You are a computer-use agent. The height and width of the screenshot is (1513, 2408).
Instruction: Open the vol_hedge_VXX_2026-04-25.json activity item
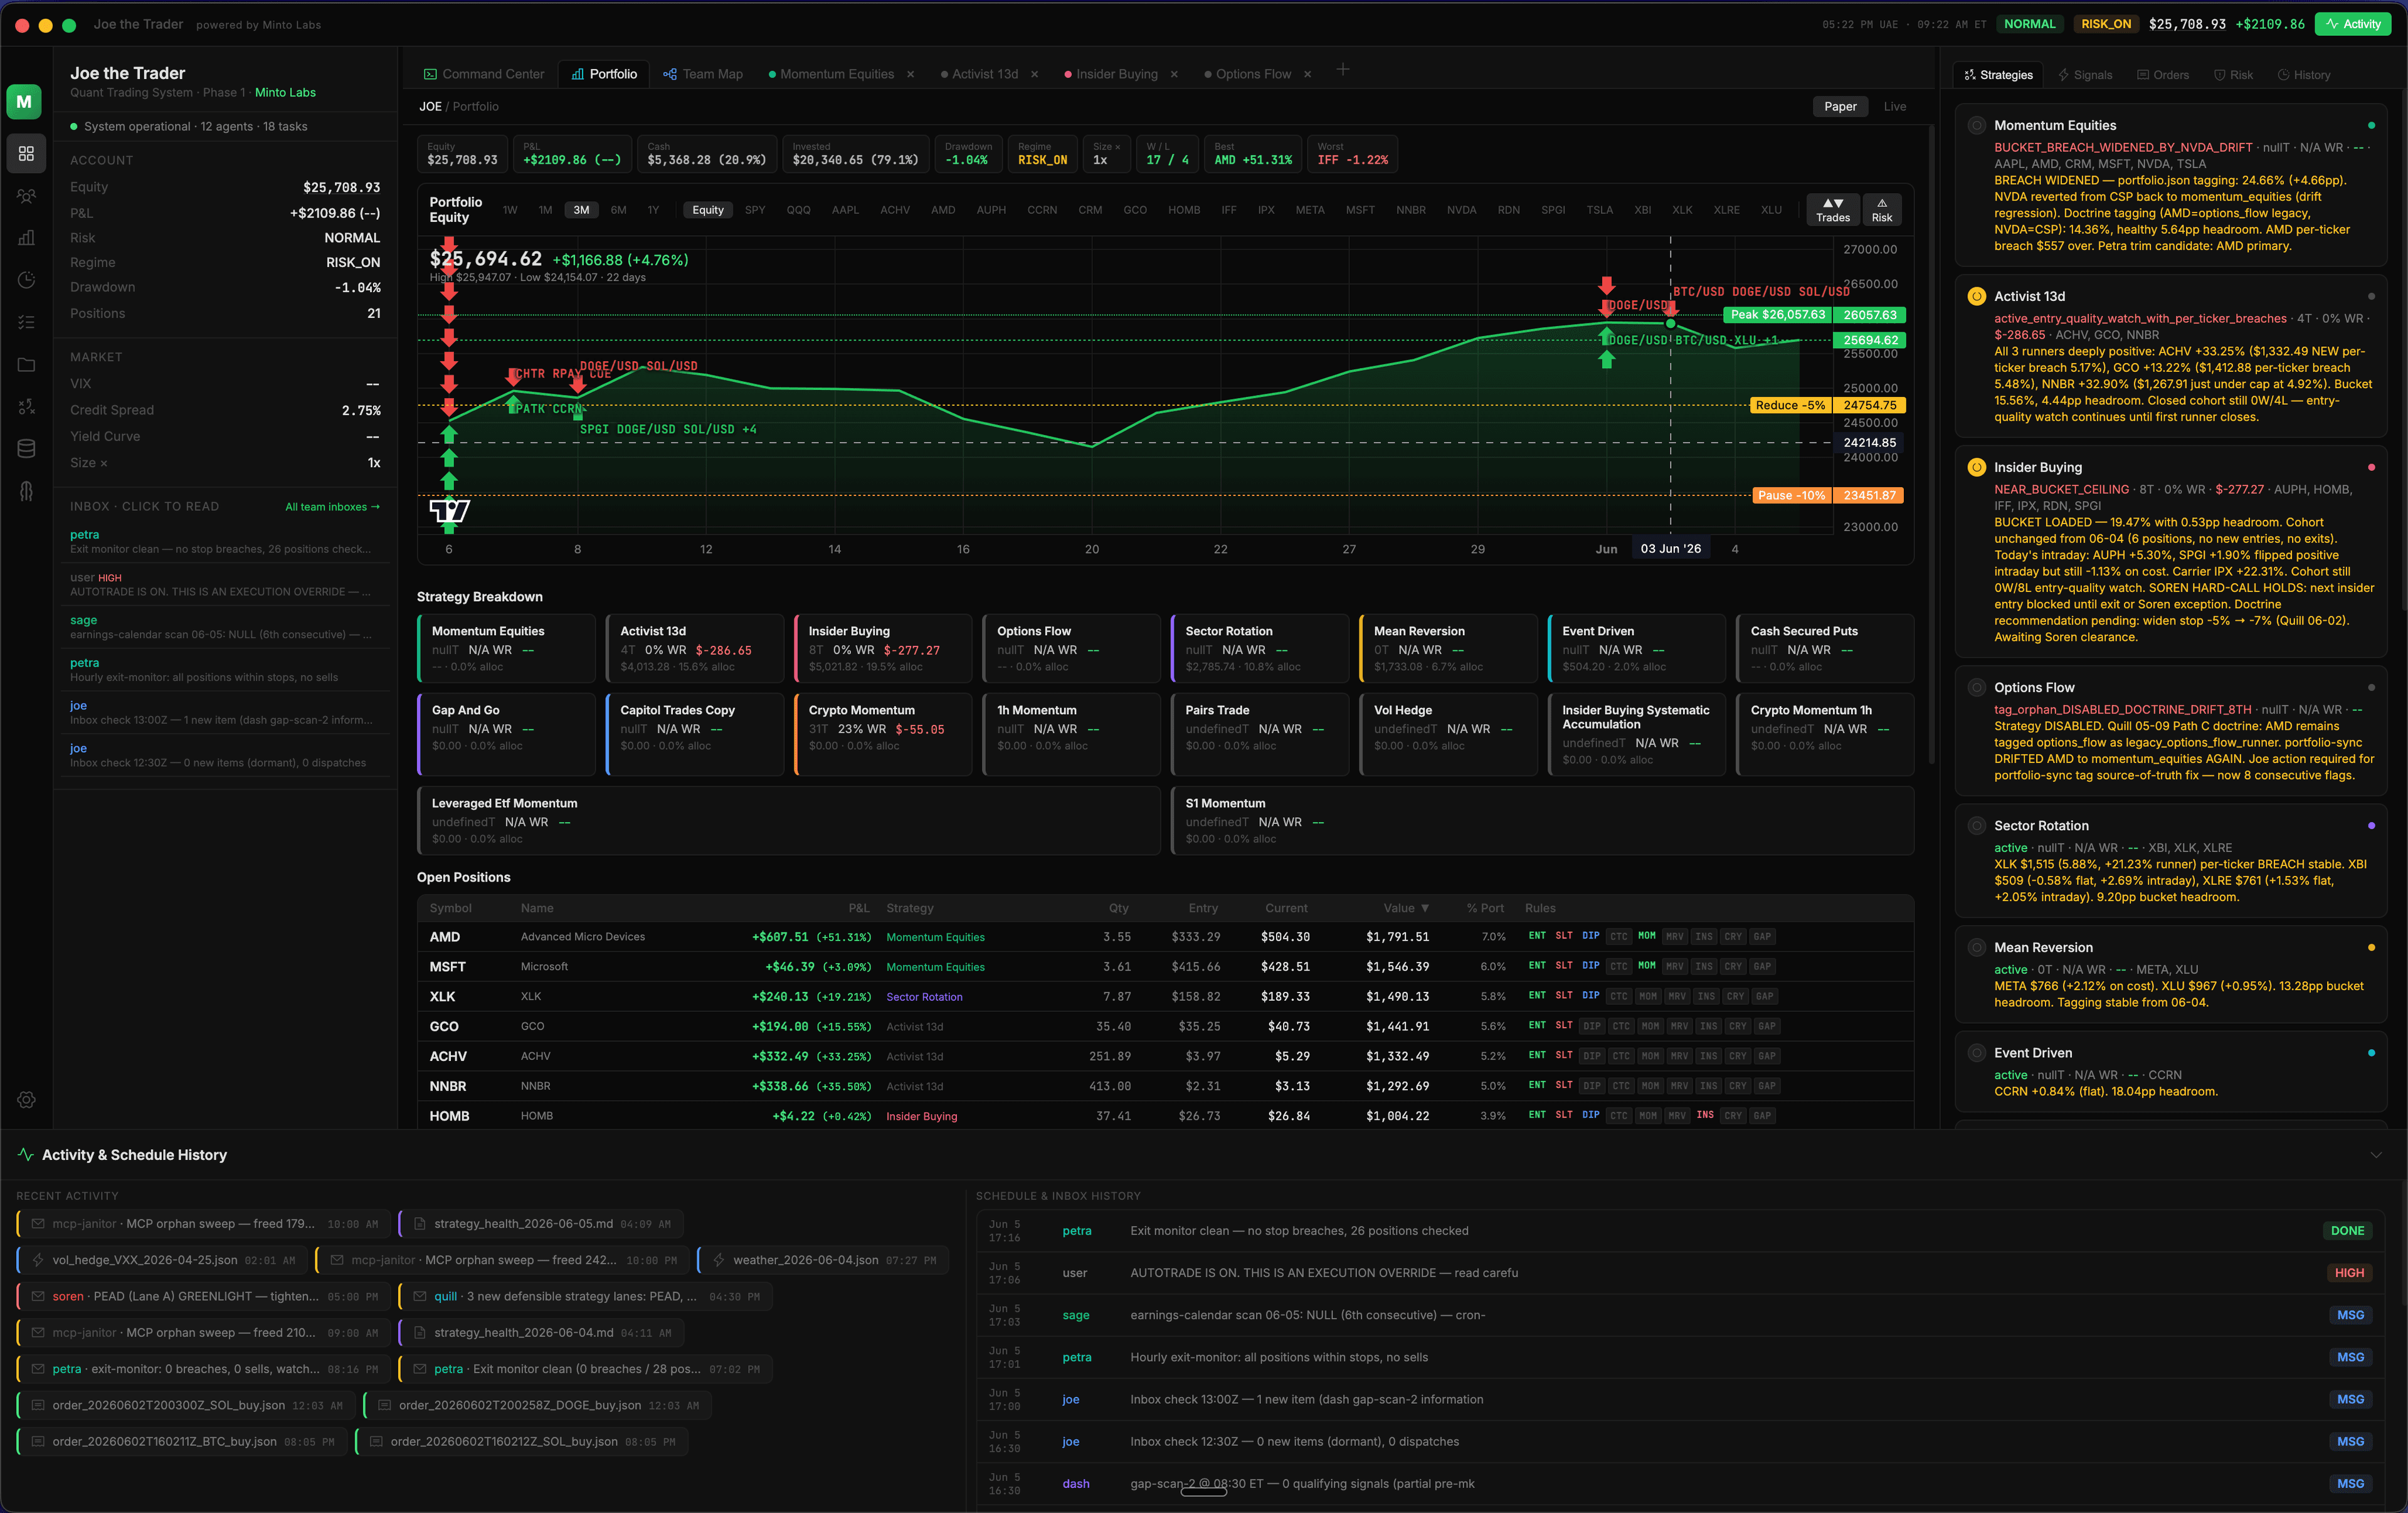[x=162, y=1260]
